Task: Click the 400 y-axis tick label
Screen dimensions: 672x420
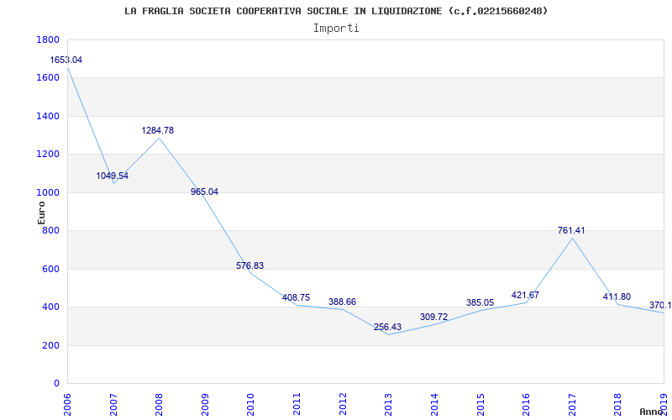Action: (50, 307)
